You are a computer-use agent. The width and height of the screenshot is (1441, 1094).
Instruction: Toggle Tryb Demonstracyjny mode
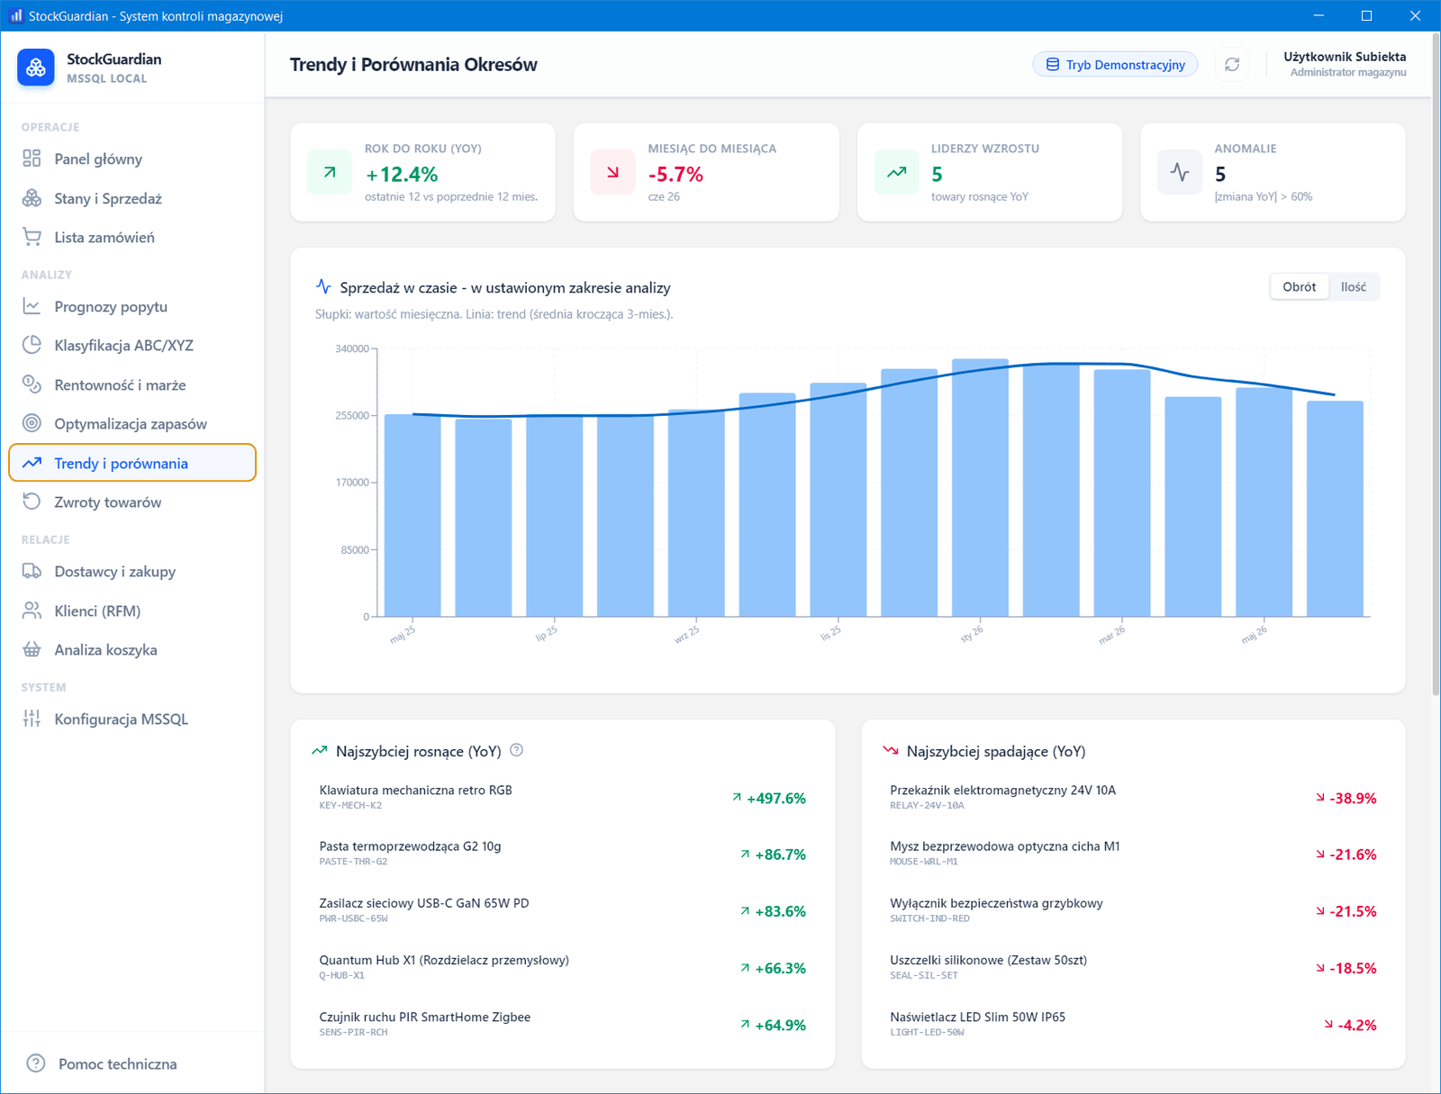(1115, 65)
